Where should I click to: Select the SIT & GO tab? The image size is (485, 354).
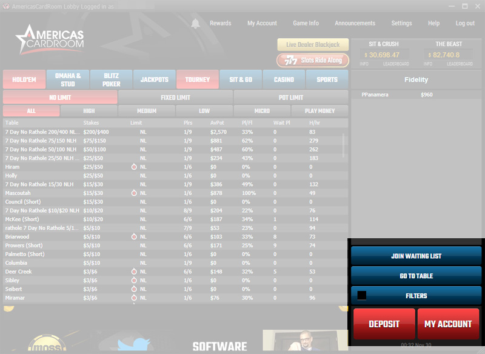241,79
